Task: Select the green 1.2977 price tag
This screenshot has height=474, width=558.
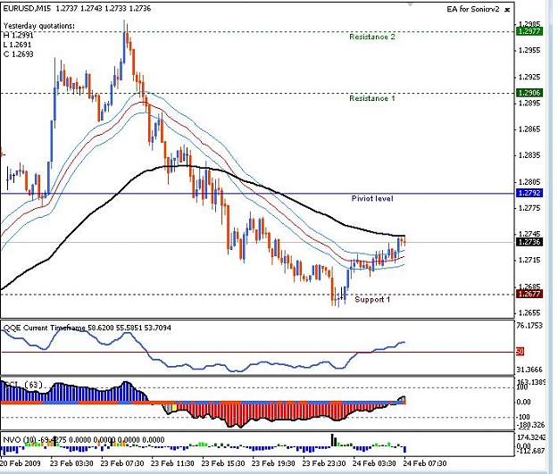Action: [529, 31]
